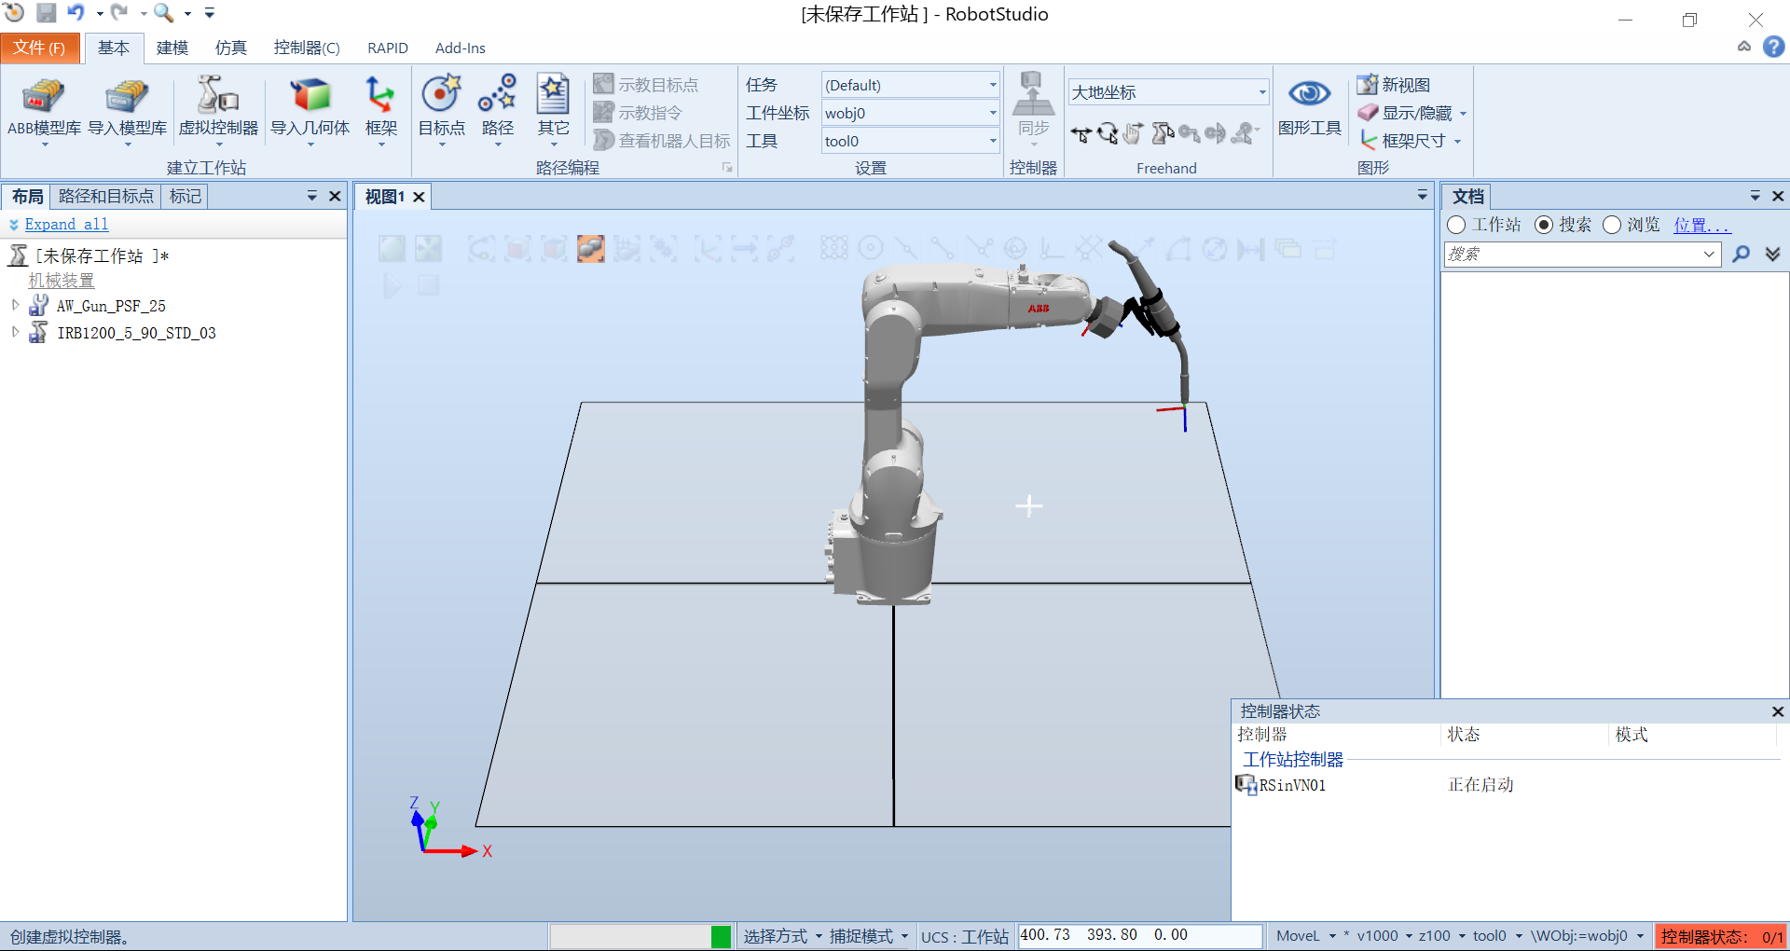
Task: Select the 浏览 radio button
Action: click(1612, 225)
